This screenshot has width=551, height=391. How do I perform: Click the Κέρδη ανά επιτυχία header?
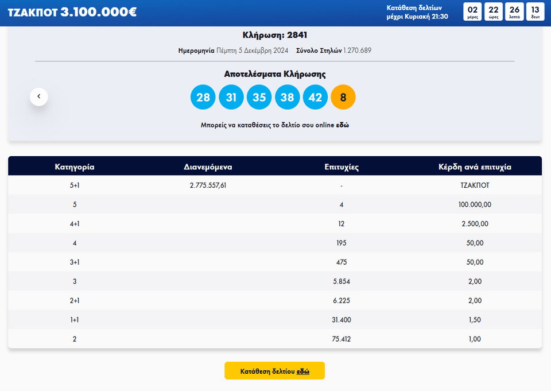[475, 167]
